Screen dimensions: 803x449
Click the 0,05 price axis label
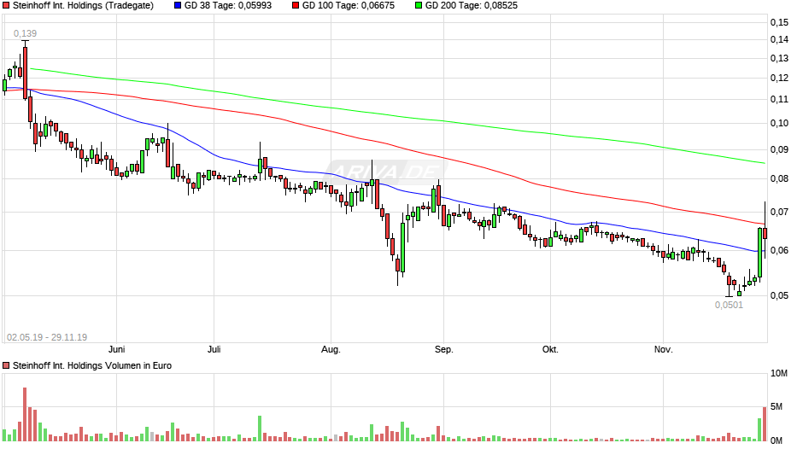click(779, 295)
